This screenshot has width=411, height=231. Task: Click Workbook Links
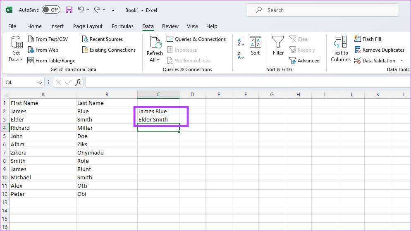click(189, 60)
